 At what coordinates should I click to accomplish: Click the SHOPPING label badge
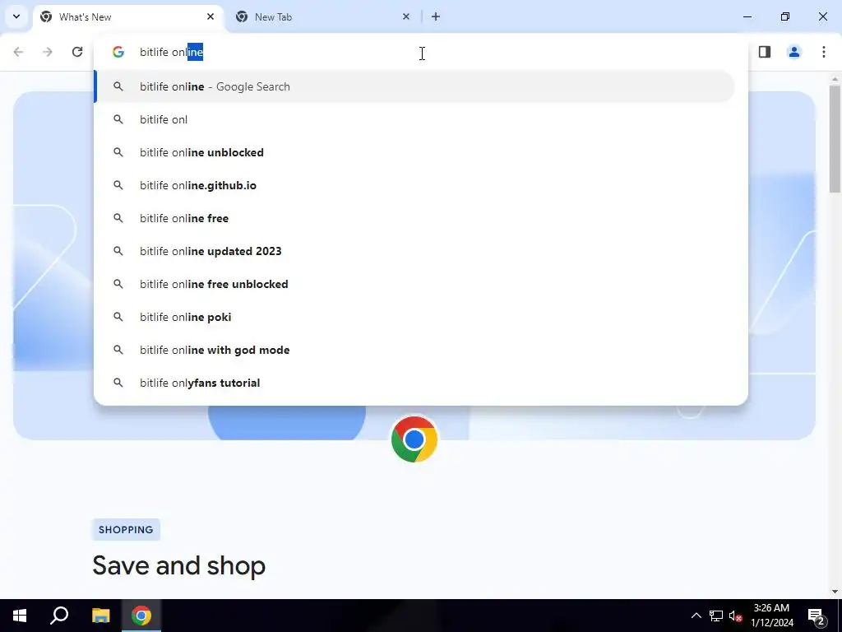pyautogui.click(x=126, y=529)
